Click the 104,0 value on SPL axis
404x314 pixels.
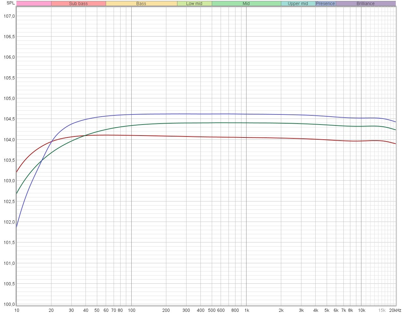(x=9, y=140)
